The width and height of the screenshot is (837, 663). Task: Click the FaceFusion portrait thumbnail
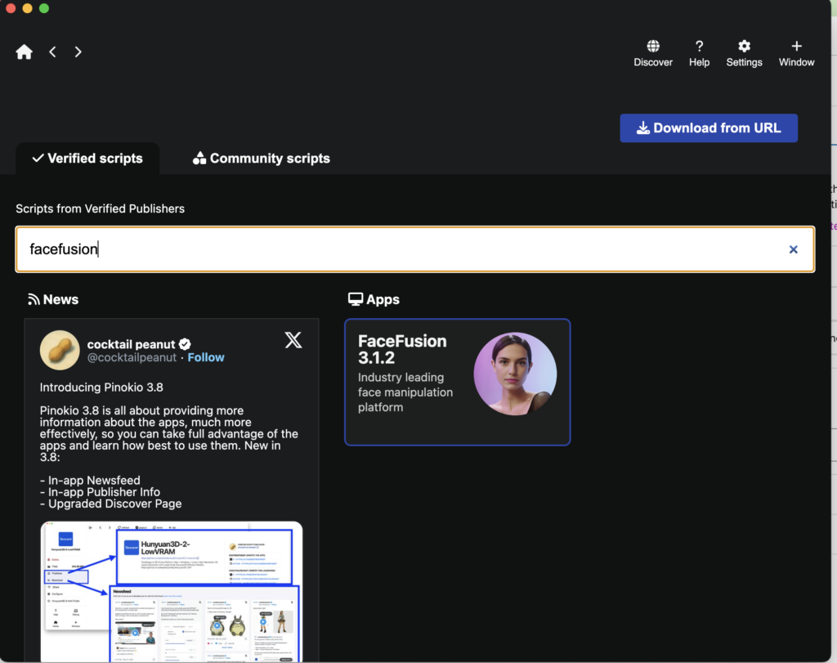(x=515, y=374)
